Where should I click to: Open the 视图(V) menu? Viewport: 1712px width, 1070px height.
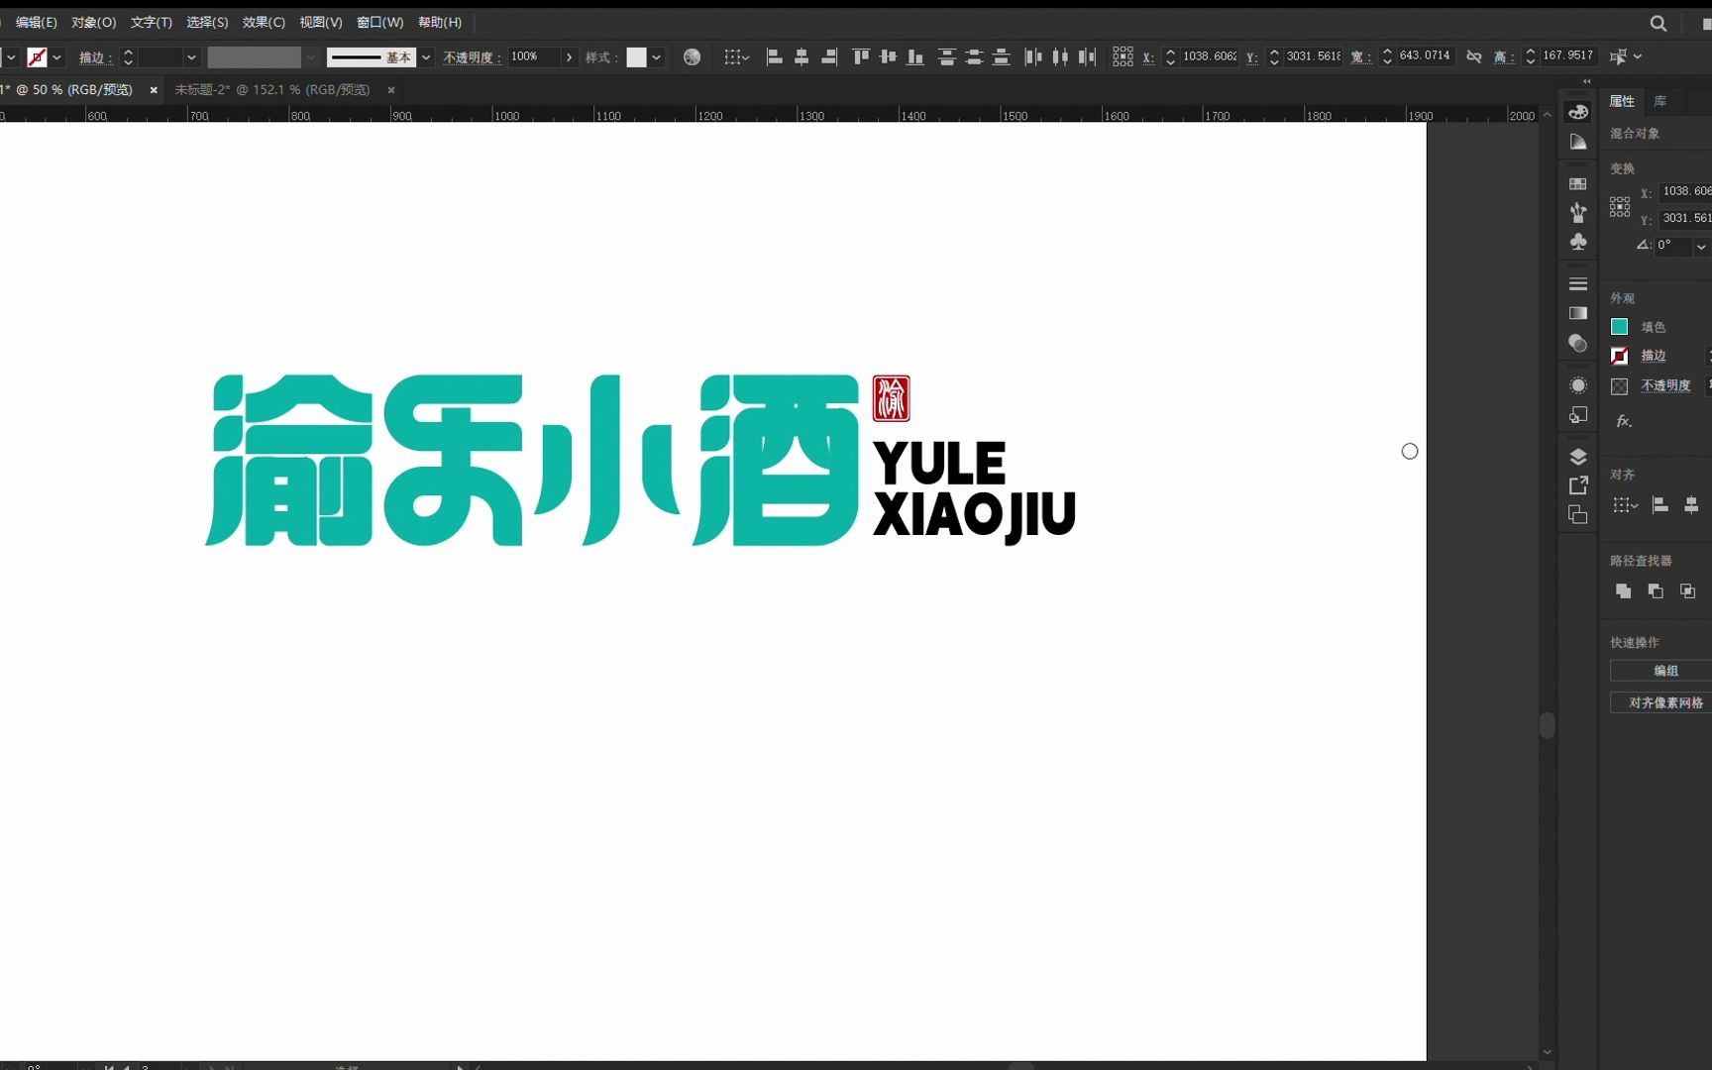coord(321,22)
